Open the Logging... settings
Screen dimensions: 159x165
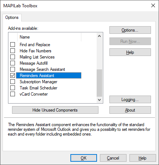point(130,100)
